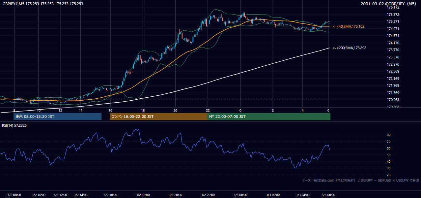Click hour 8 on the chart hour axis
Screen dimensions: 421x198
[14, 110]
